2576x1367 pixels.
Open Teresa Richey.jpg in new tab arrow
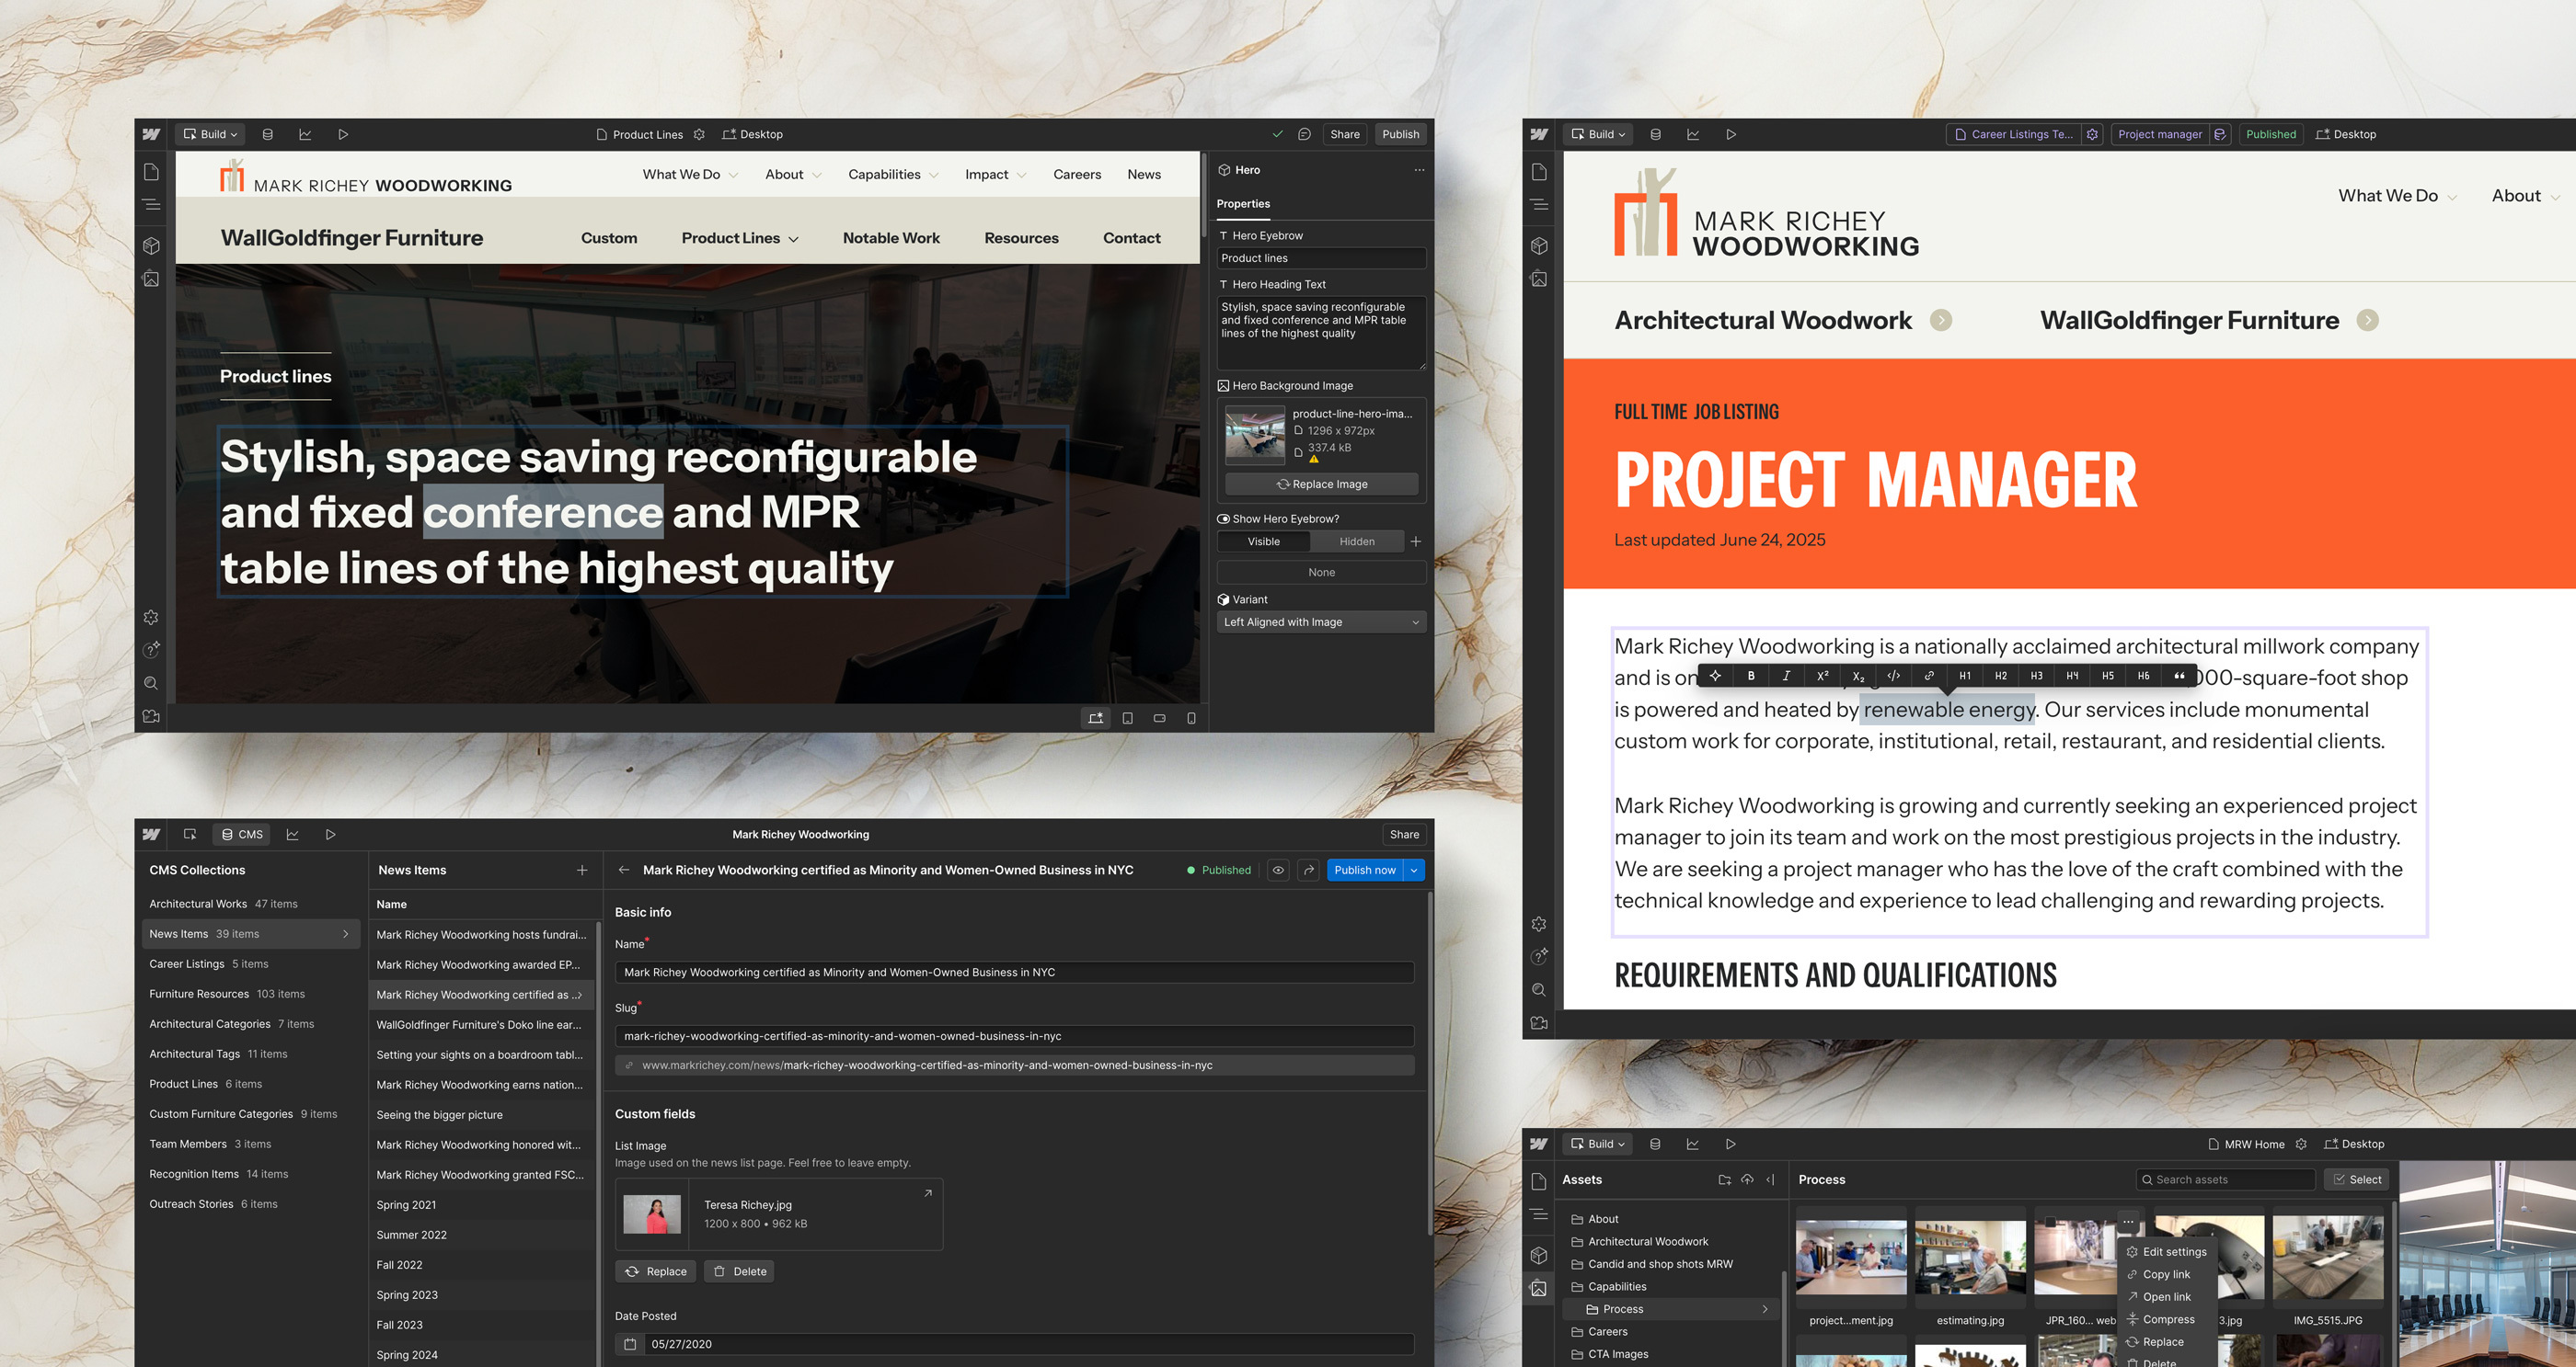pyautogui.click(x=928, y=1193)
